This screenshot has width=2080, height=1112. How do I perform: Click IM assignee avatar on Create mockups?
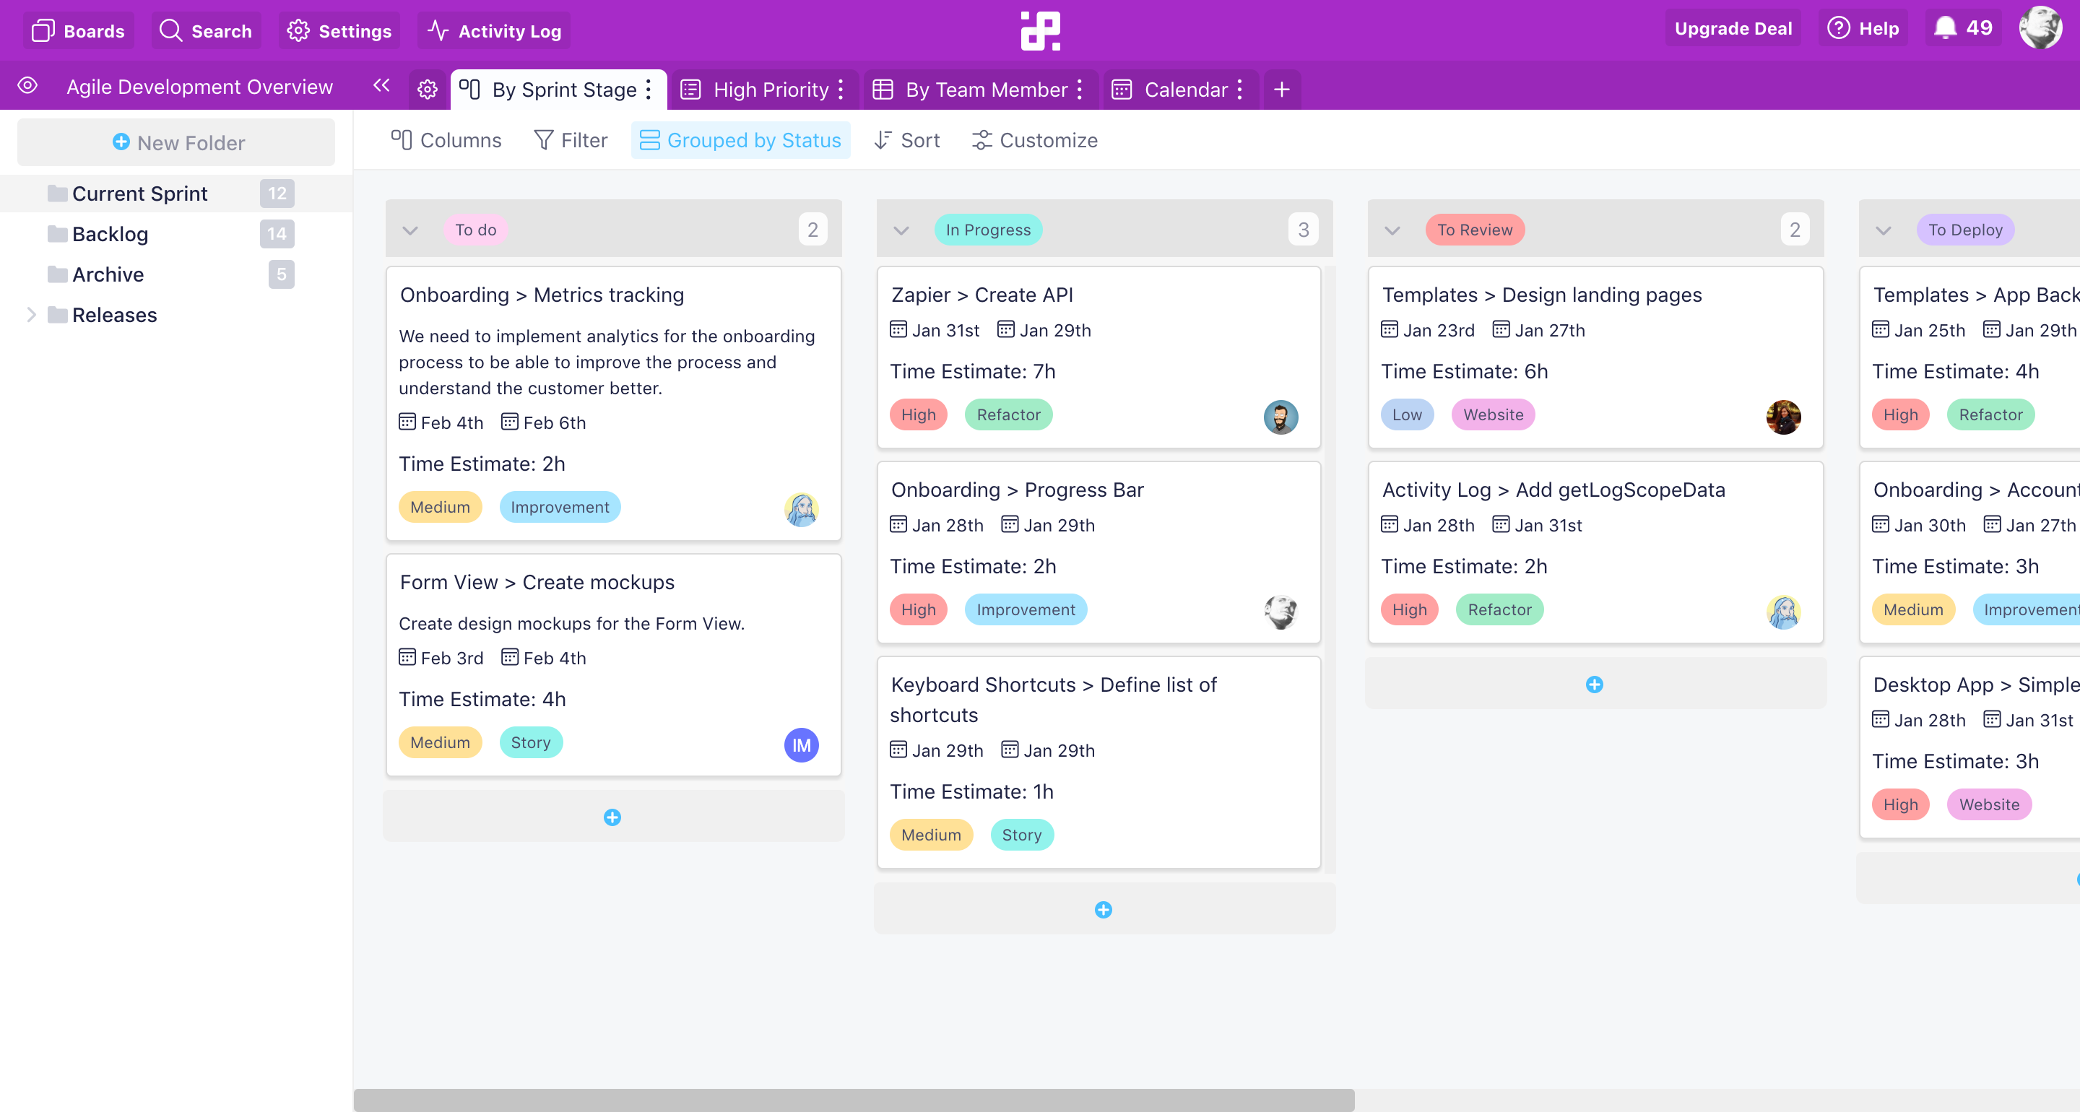pos(801,744)
